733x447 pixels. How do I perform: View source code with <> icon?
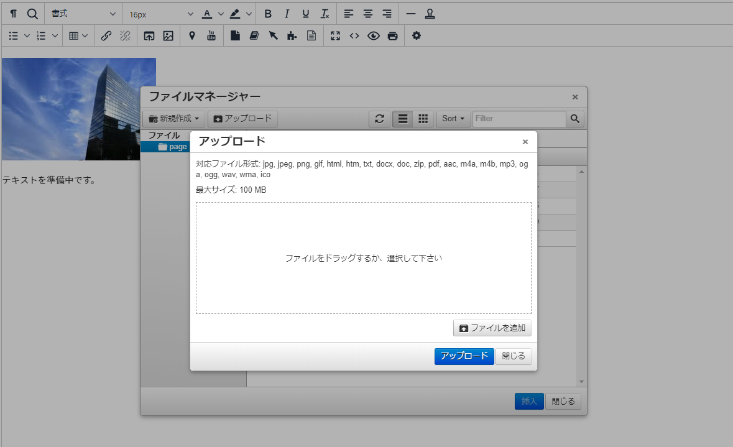[354, 35]
